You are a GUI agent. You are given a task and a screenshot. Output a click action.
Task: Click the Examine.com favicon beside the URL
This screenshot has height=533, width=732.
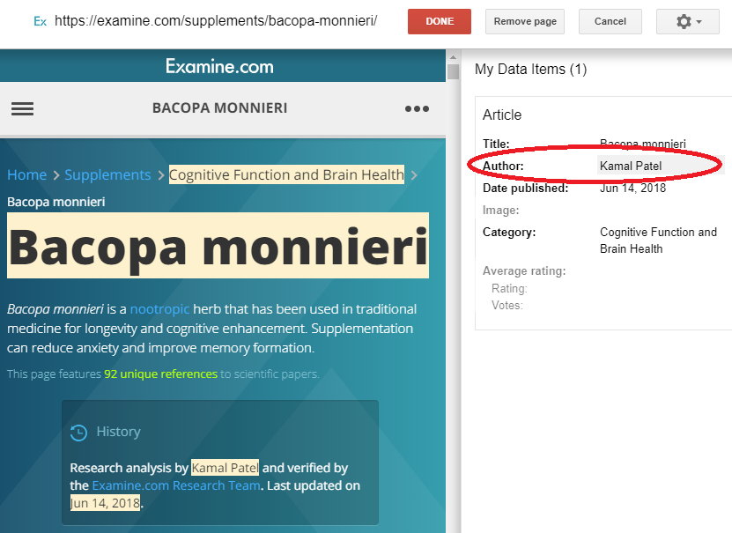point(41,21)
